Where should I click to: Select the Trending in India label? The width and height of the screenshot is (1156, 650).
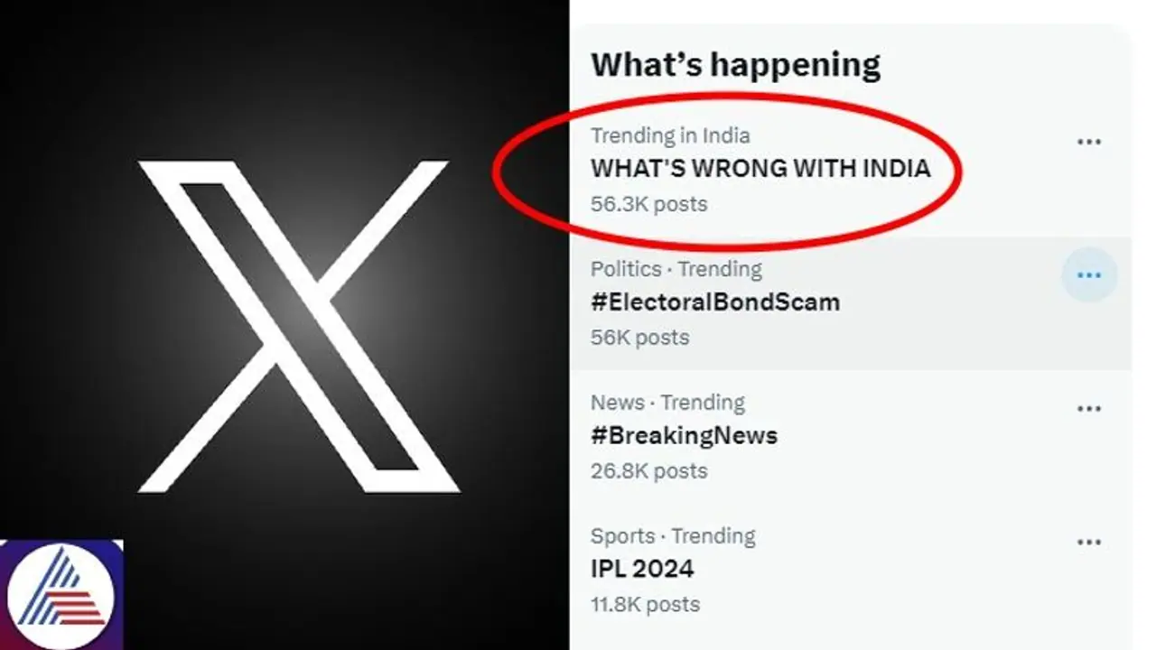tap(671, 135)
